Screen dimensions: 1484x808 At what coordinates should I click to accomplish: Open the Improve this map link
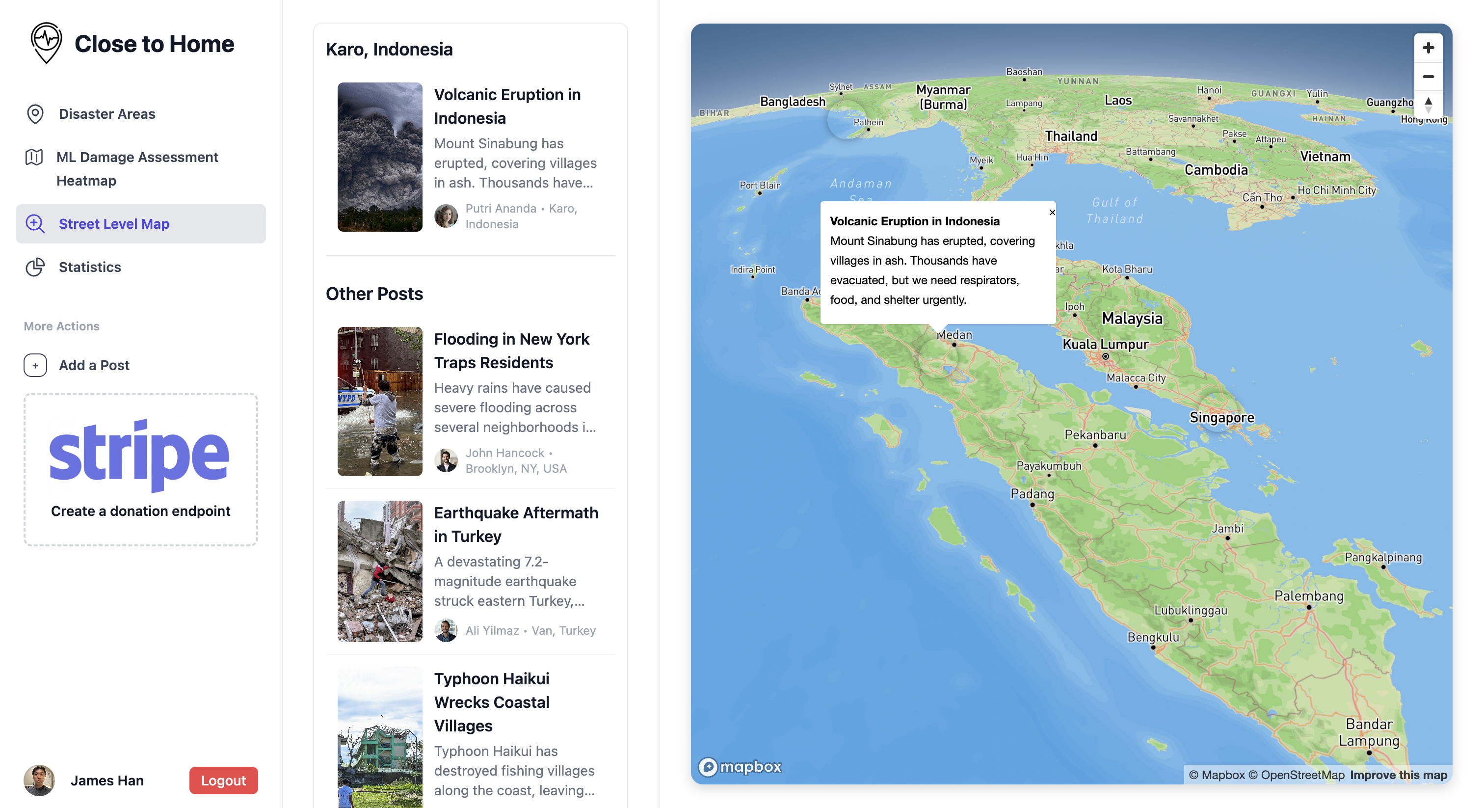tap(1398, 775)
